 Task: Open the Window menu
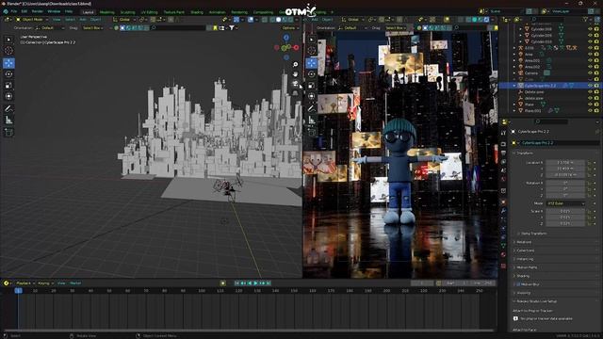pyautogui.click(x=54, y=11)
